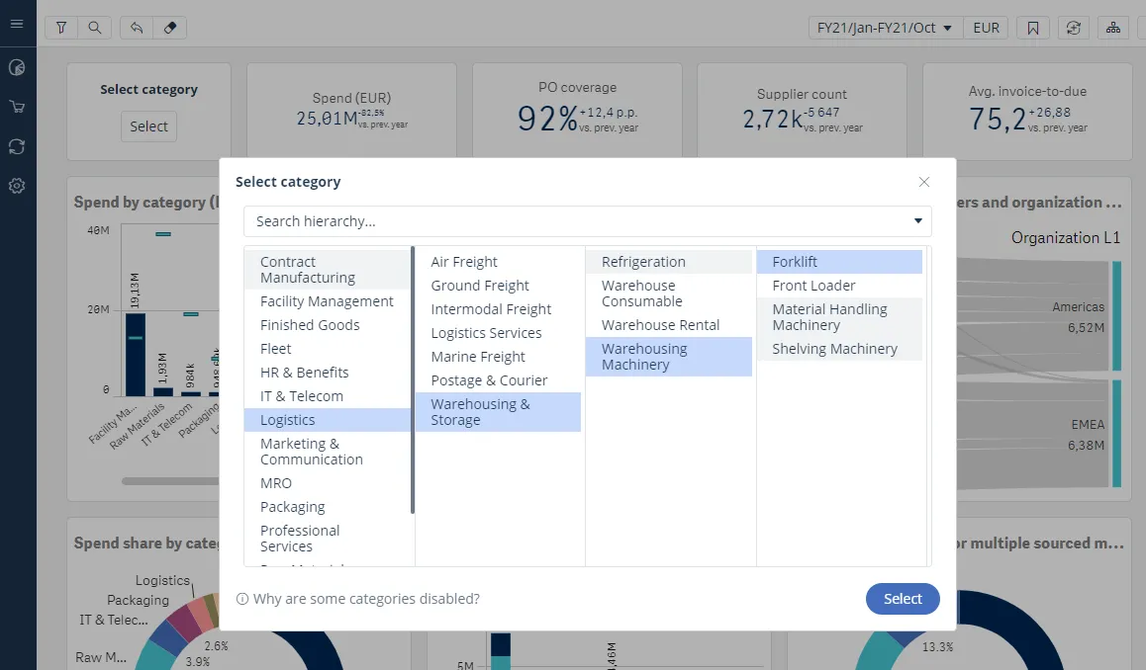Screen dimensions: 1146x670
Task: Click the filter funnel icon
Action: 61,28
